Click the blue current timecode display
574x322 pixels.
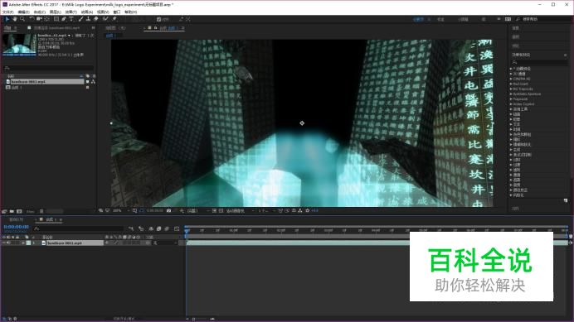tap(16, 227)
